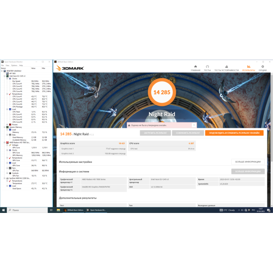This screenshot has height=273, width=273.
Task: Open Task View on the taskbar
Action: pyautogui.click(x=51, y=210)
